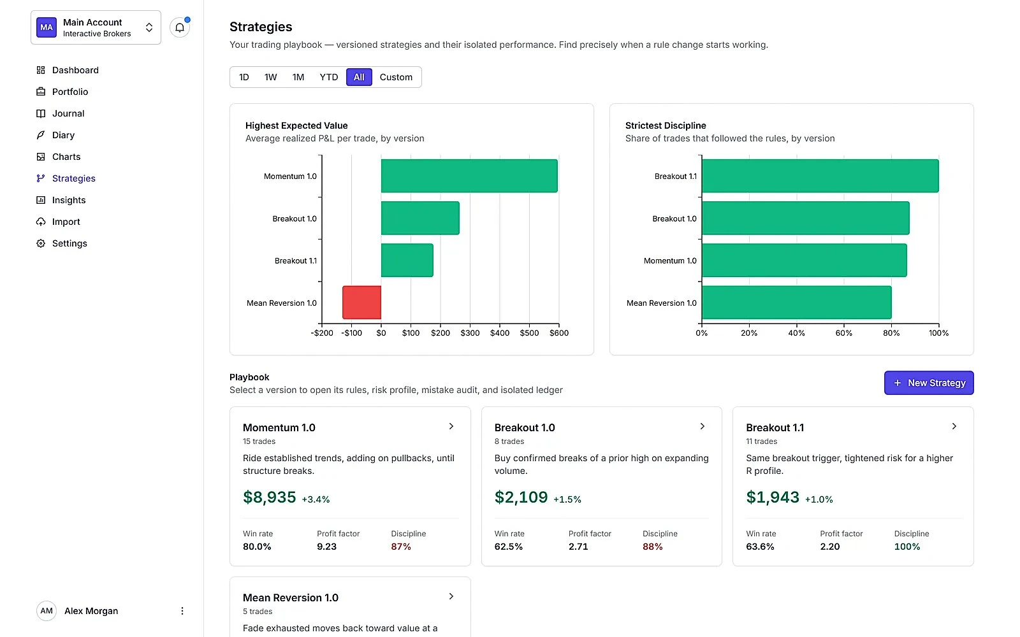Select the All time range
1020x637 pixels.
tap(359, 77)
